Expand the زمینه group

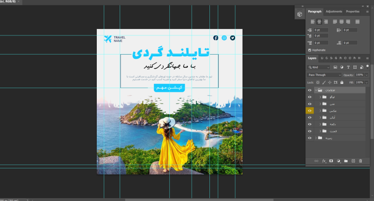(316, 138)
